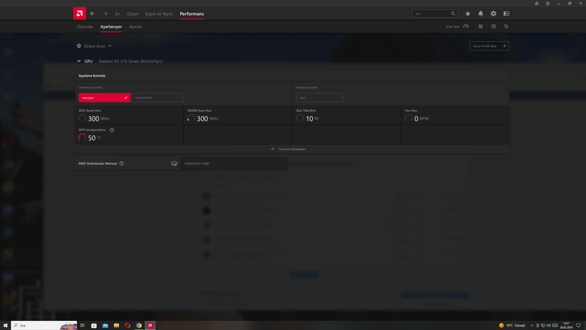Collapse the GPU section chevron
The width and height of the screenshot is (586, 330).
pos(79,61)
